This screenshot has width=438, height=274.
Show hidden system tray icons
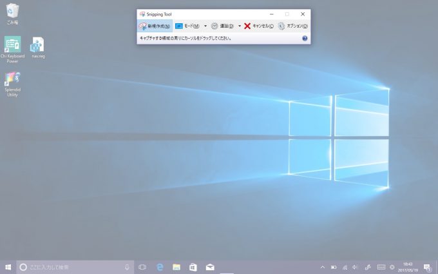pos(322,268)
